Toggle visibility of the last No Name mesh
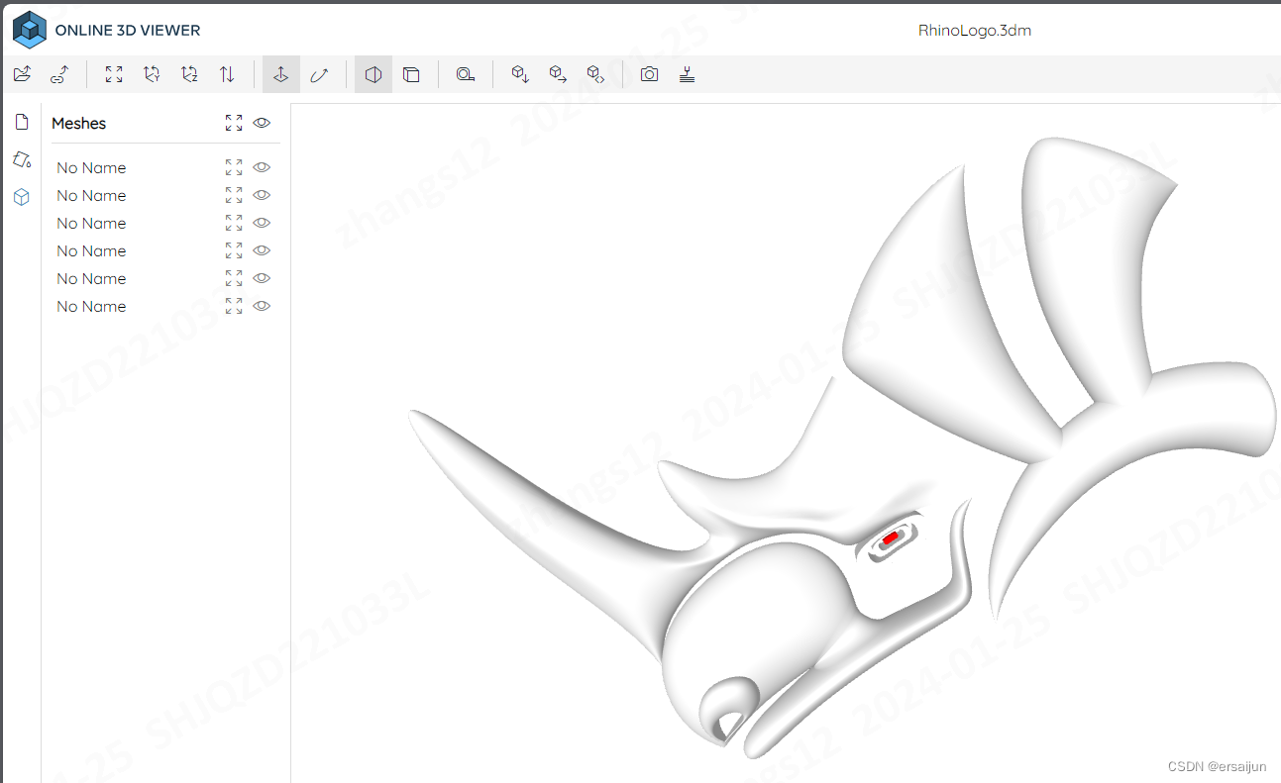The image size is (1281, 783). (x=261, y=306)
